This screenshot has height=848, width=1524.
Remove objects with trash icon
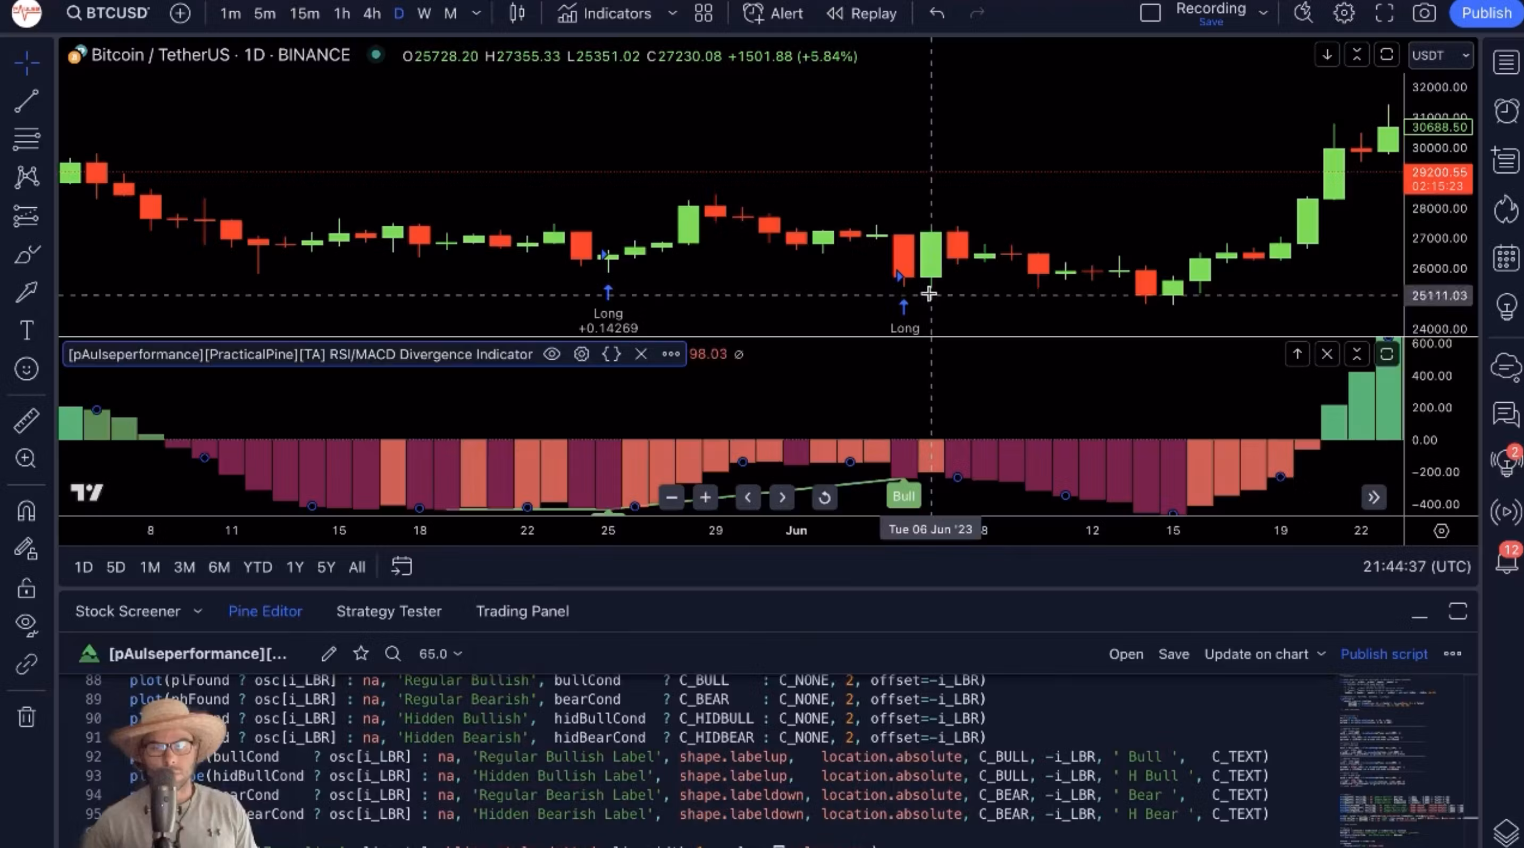tap(26, 717)
